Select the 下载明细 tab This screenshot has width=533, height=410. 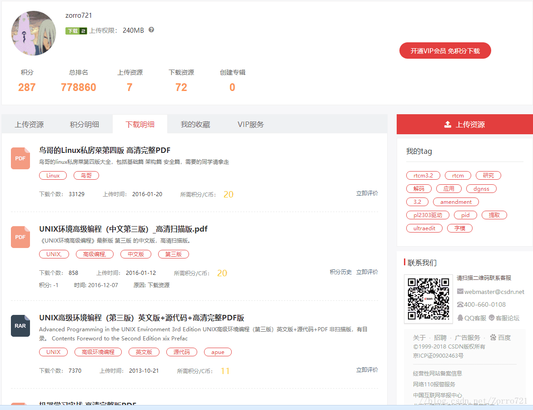click(x=139, y=124)
